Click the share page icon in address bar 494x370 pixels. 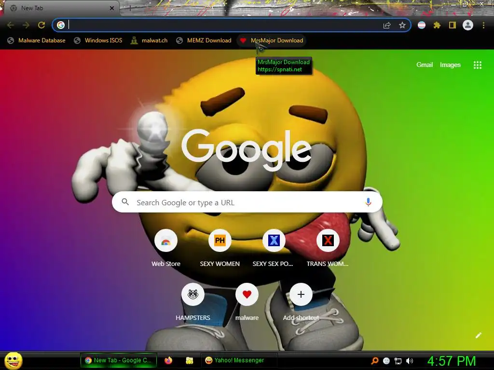pos(387,25)
